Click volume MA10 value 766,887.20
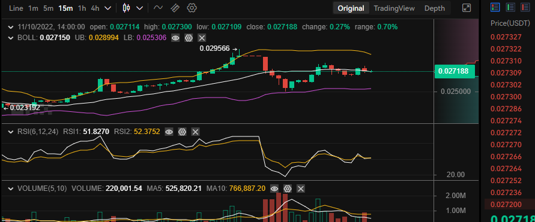The height and width of the screenshot is (222, 535). (247, 188)
